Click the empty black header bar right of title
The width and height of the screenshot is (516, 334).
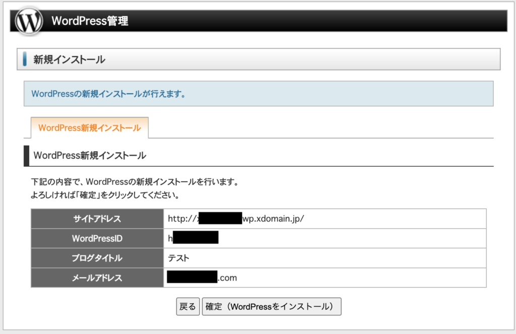[322, 21]
